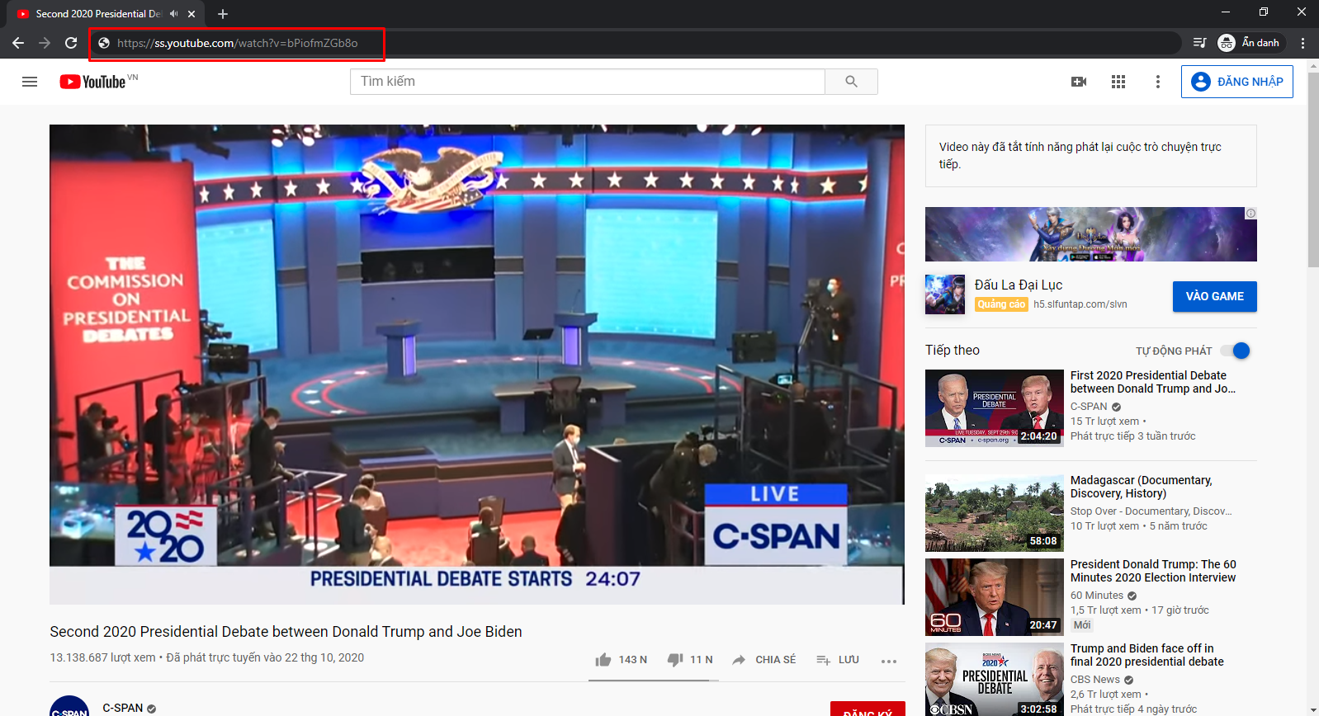Click the 'Tiếp theo' heading
Image resolution: width=1319 pixels, height=716 pixels.
953,350
